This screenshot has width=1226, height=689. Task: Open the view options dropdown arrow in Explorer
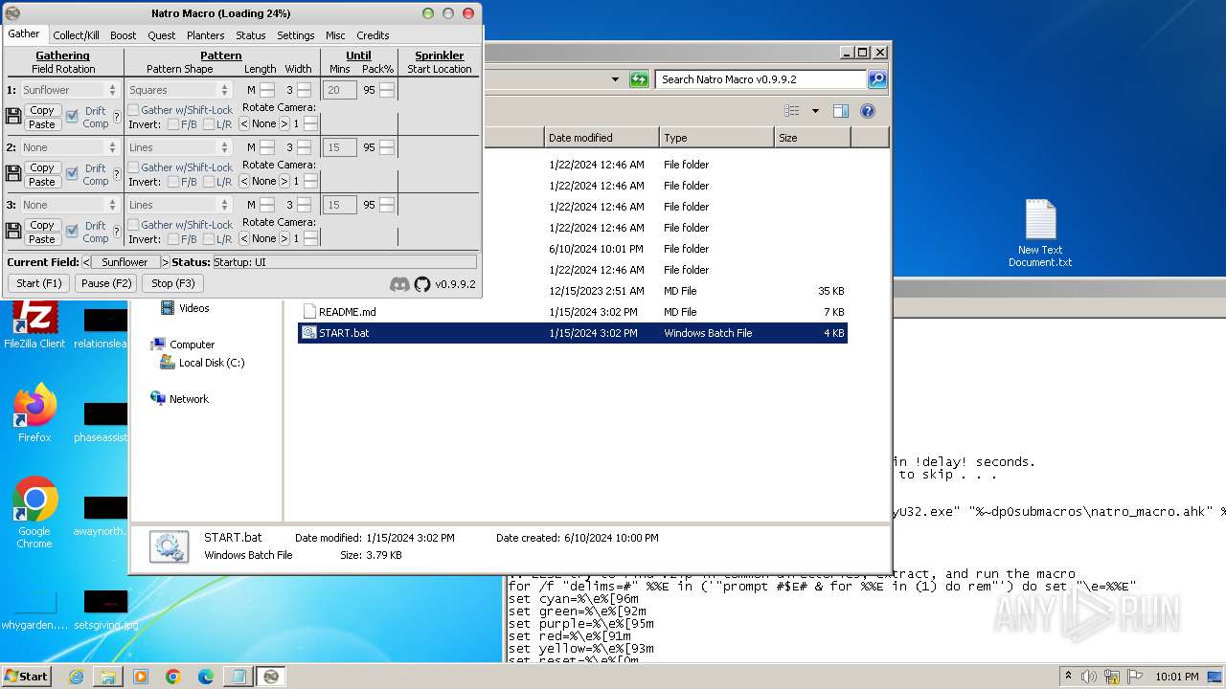pyautogui.click(x=815, y=111)
